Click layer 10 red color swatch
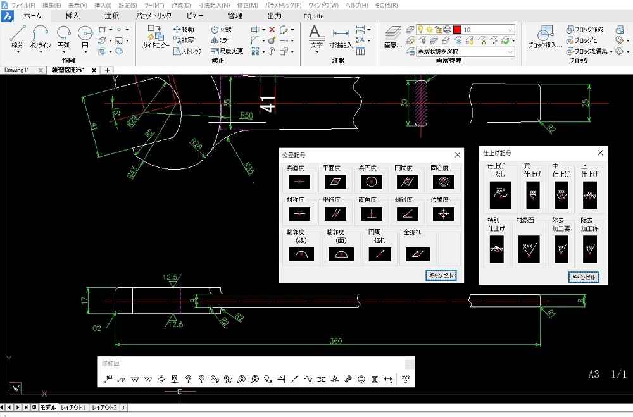This screenshot has width=633, height=417. pos(457,30)
